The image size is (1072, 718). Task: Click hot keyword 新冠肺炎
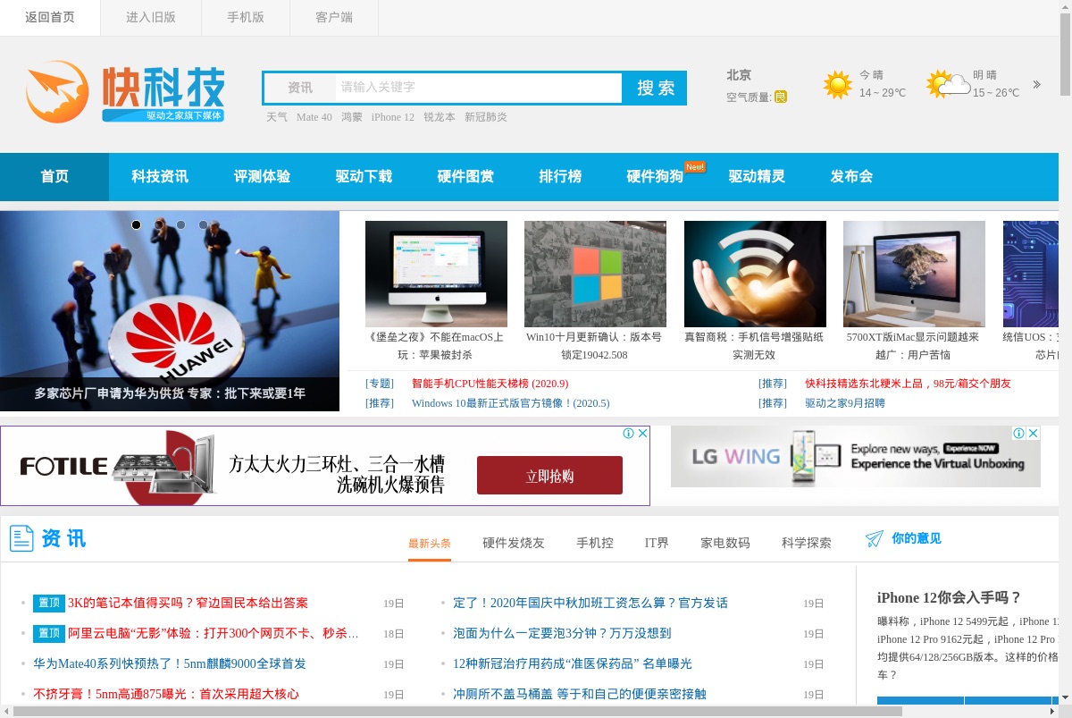click(486, 117)
